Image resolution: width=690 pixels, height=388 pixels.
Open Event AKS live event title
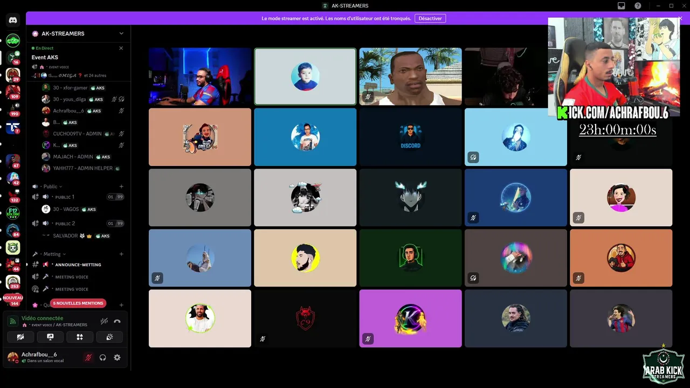pyautogui.click(x=45, y=57)
